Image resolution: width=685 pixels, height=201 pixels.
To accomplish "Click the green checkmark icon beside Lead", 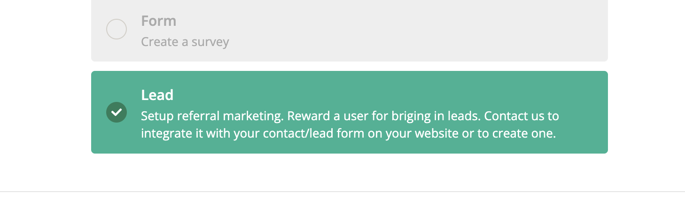I will pyautogui.click(x=117, y=112).
